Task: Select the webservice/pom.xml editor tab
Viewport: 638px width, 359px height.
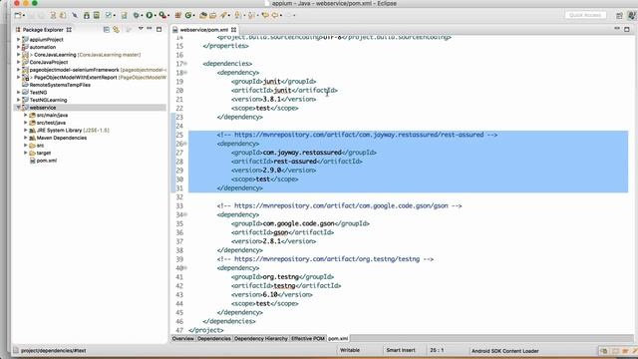Action: click(x=203, y=30)
